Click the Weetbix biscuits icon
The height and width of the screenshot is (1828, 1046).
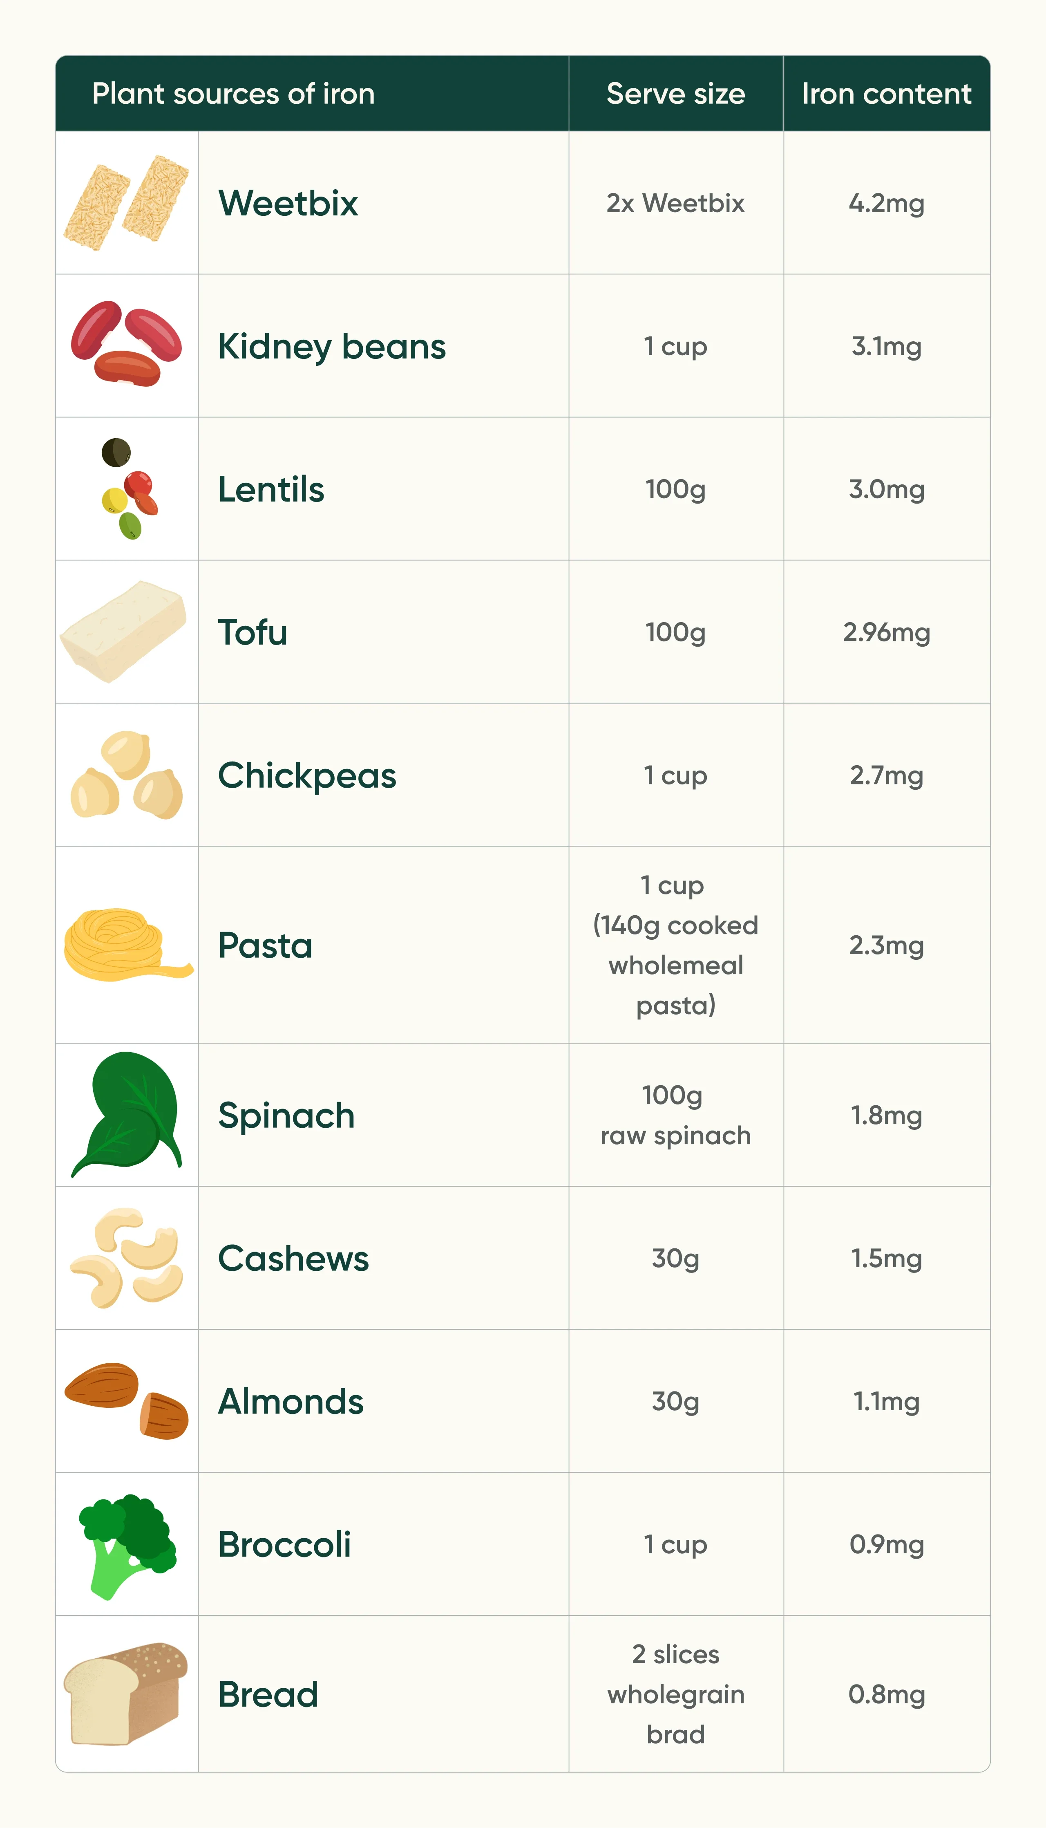[126, 203]
